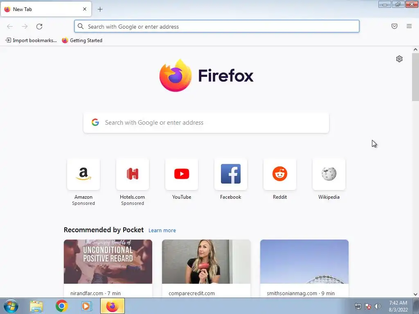This screenshot has width=419, height=314.
Task: Focus the URL address bar
Action: click(x=217, y=27)
